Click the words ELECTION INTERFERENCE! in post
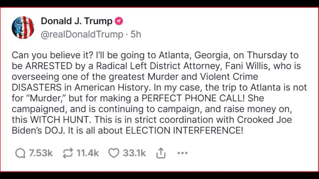319x179 pixels. [x=184, y=130]
